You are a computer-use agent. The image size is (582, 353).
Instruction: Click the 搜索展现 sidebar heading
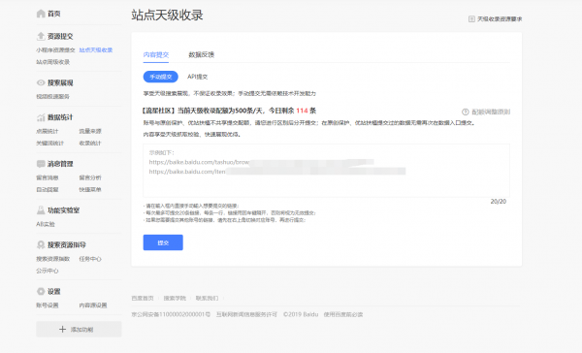click(x=60, y=82)
